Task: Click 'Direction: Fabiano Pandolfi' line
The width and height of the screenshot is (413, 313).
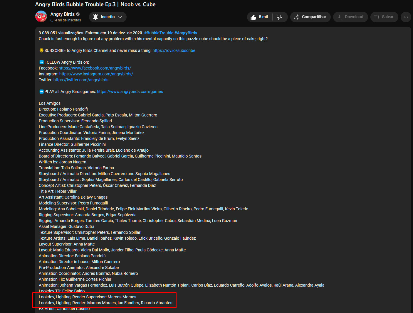Action: (x=63, y=109)
